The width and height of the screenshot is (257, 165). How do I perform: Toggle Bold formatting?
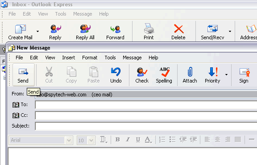tap(117, 140)
